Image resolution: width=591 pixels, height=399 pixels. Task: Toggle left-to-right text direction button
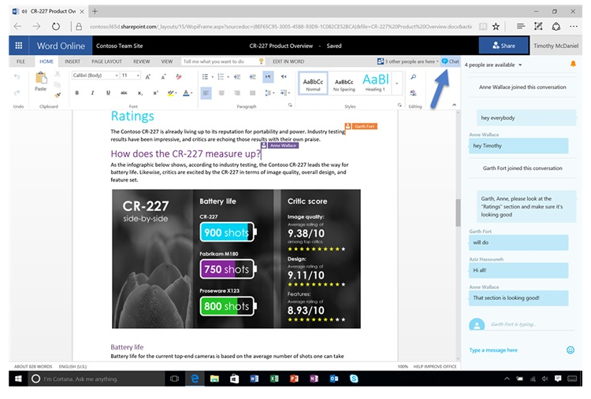(x=268, y=77)
